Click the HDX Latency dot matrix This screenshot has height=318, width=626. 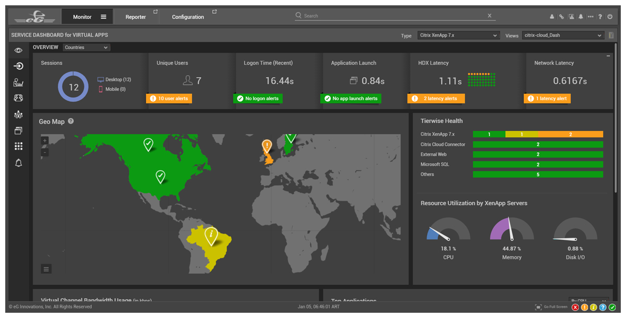point(481,80)
